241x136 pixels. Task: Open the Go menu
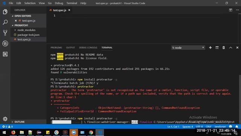pyautogui.click(x=50, y=3)
